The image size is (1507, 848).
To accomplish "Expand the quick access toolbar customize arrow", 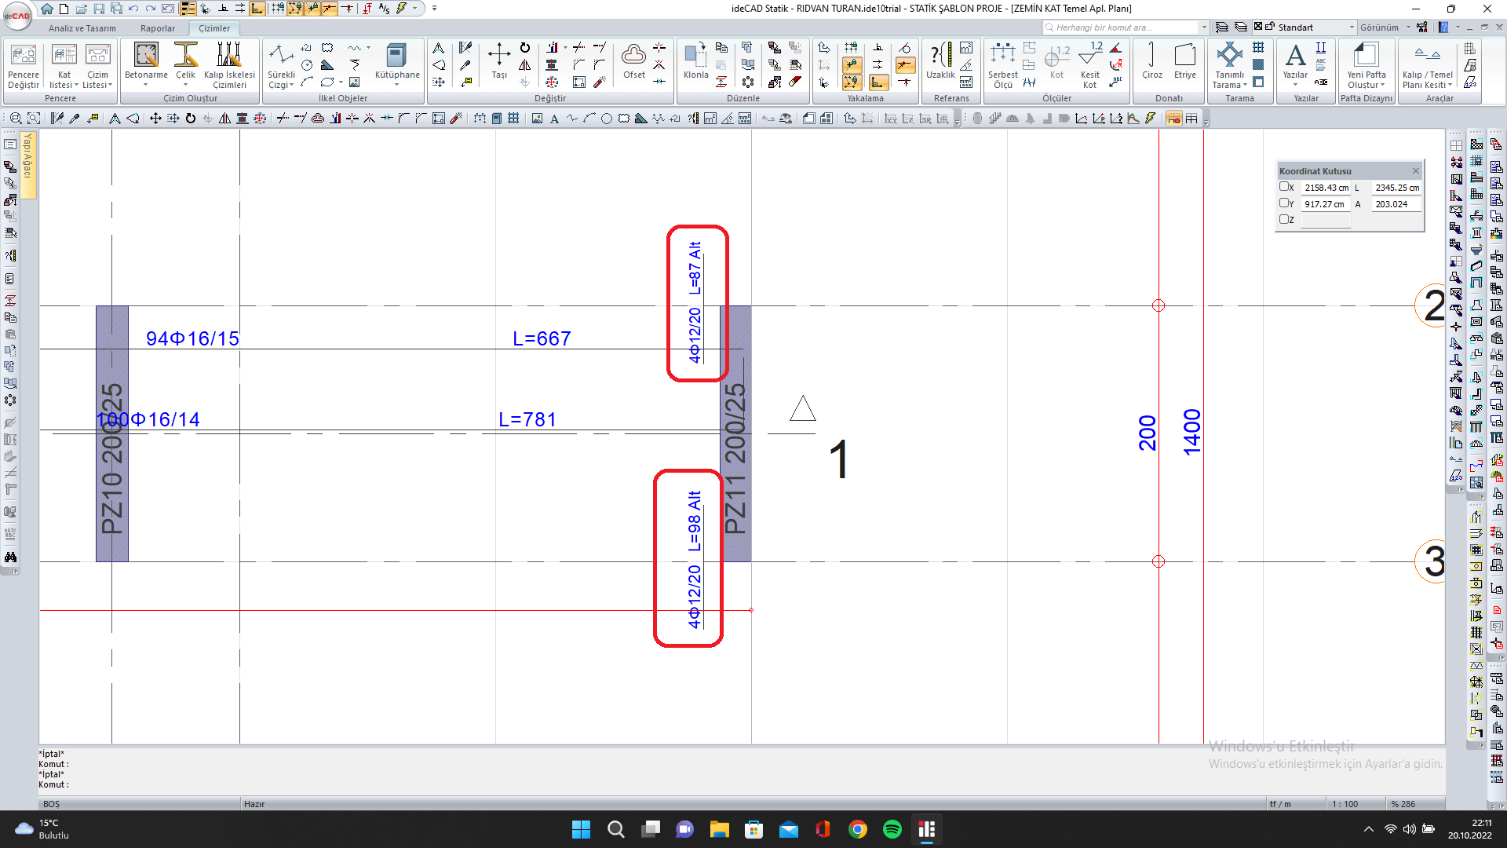I will 435,9.
